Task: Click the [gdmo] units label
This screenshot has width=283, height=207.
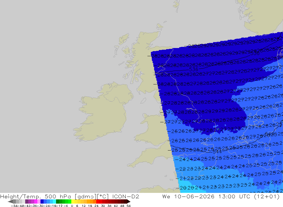Action: click(86, 196)
